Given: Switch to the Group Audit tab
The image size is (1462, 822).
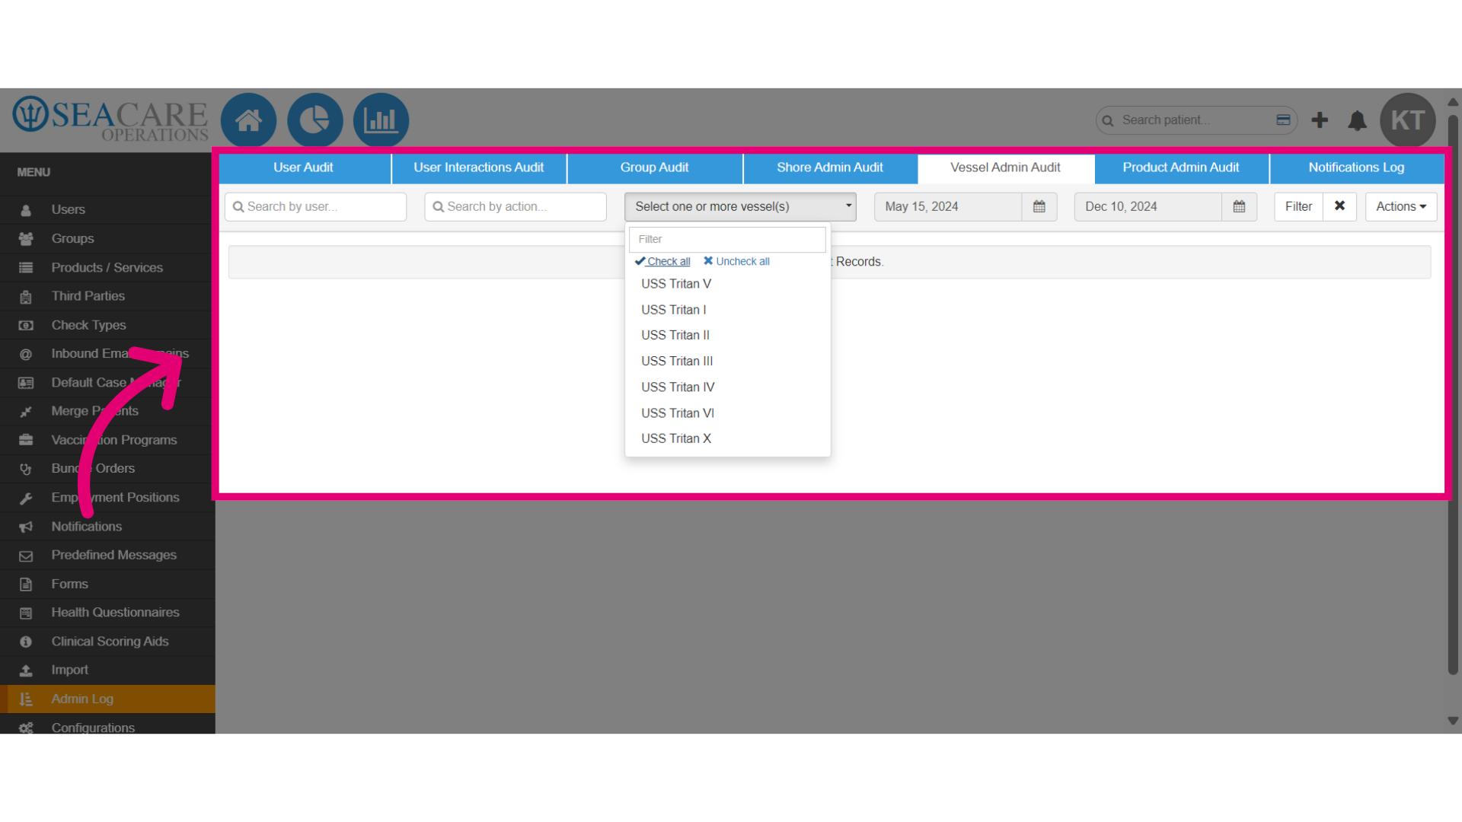Looking at the screenshot, I should tap(655, 167).
